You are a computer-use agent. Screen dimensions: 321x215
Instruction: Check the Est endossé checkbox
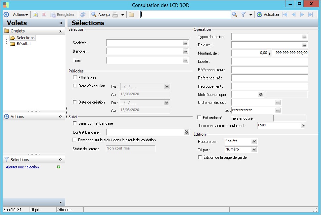[x=199, y=117]
